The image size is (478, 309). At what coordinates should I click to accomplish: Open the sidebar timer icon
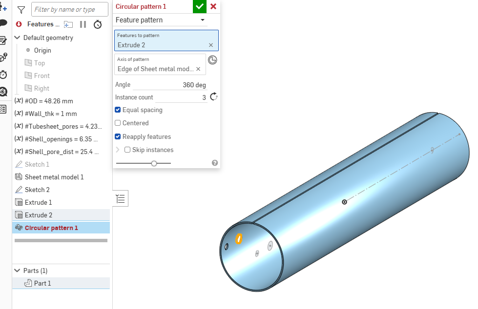pos(3,74)
